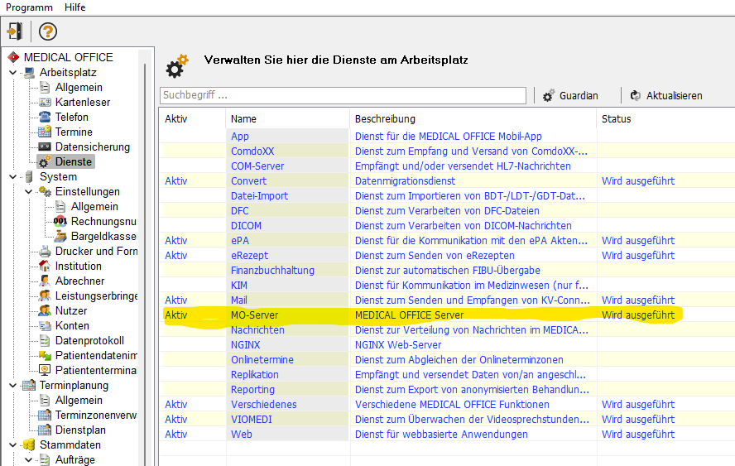The image size is (735, 466).
Task: Collapse the Stammdaten tree node
Action: tap(13, 445)
